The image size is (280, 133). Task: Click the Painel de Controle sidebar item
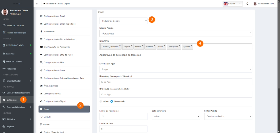tap(15, 25)
